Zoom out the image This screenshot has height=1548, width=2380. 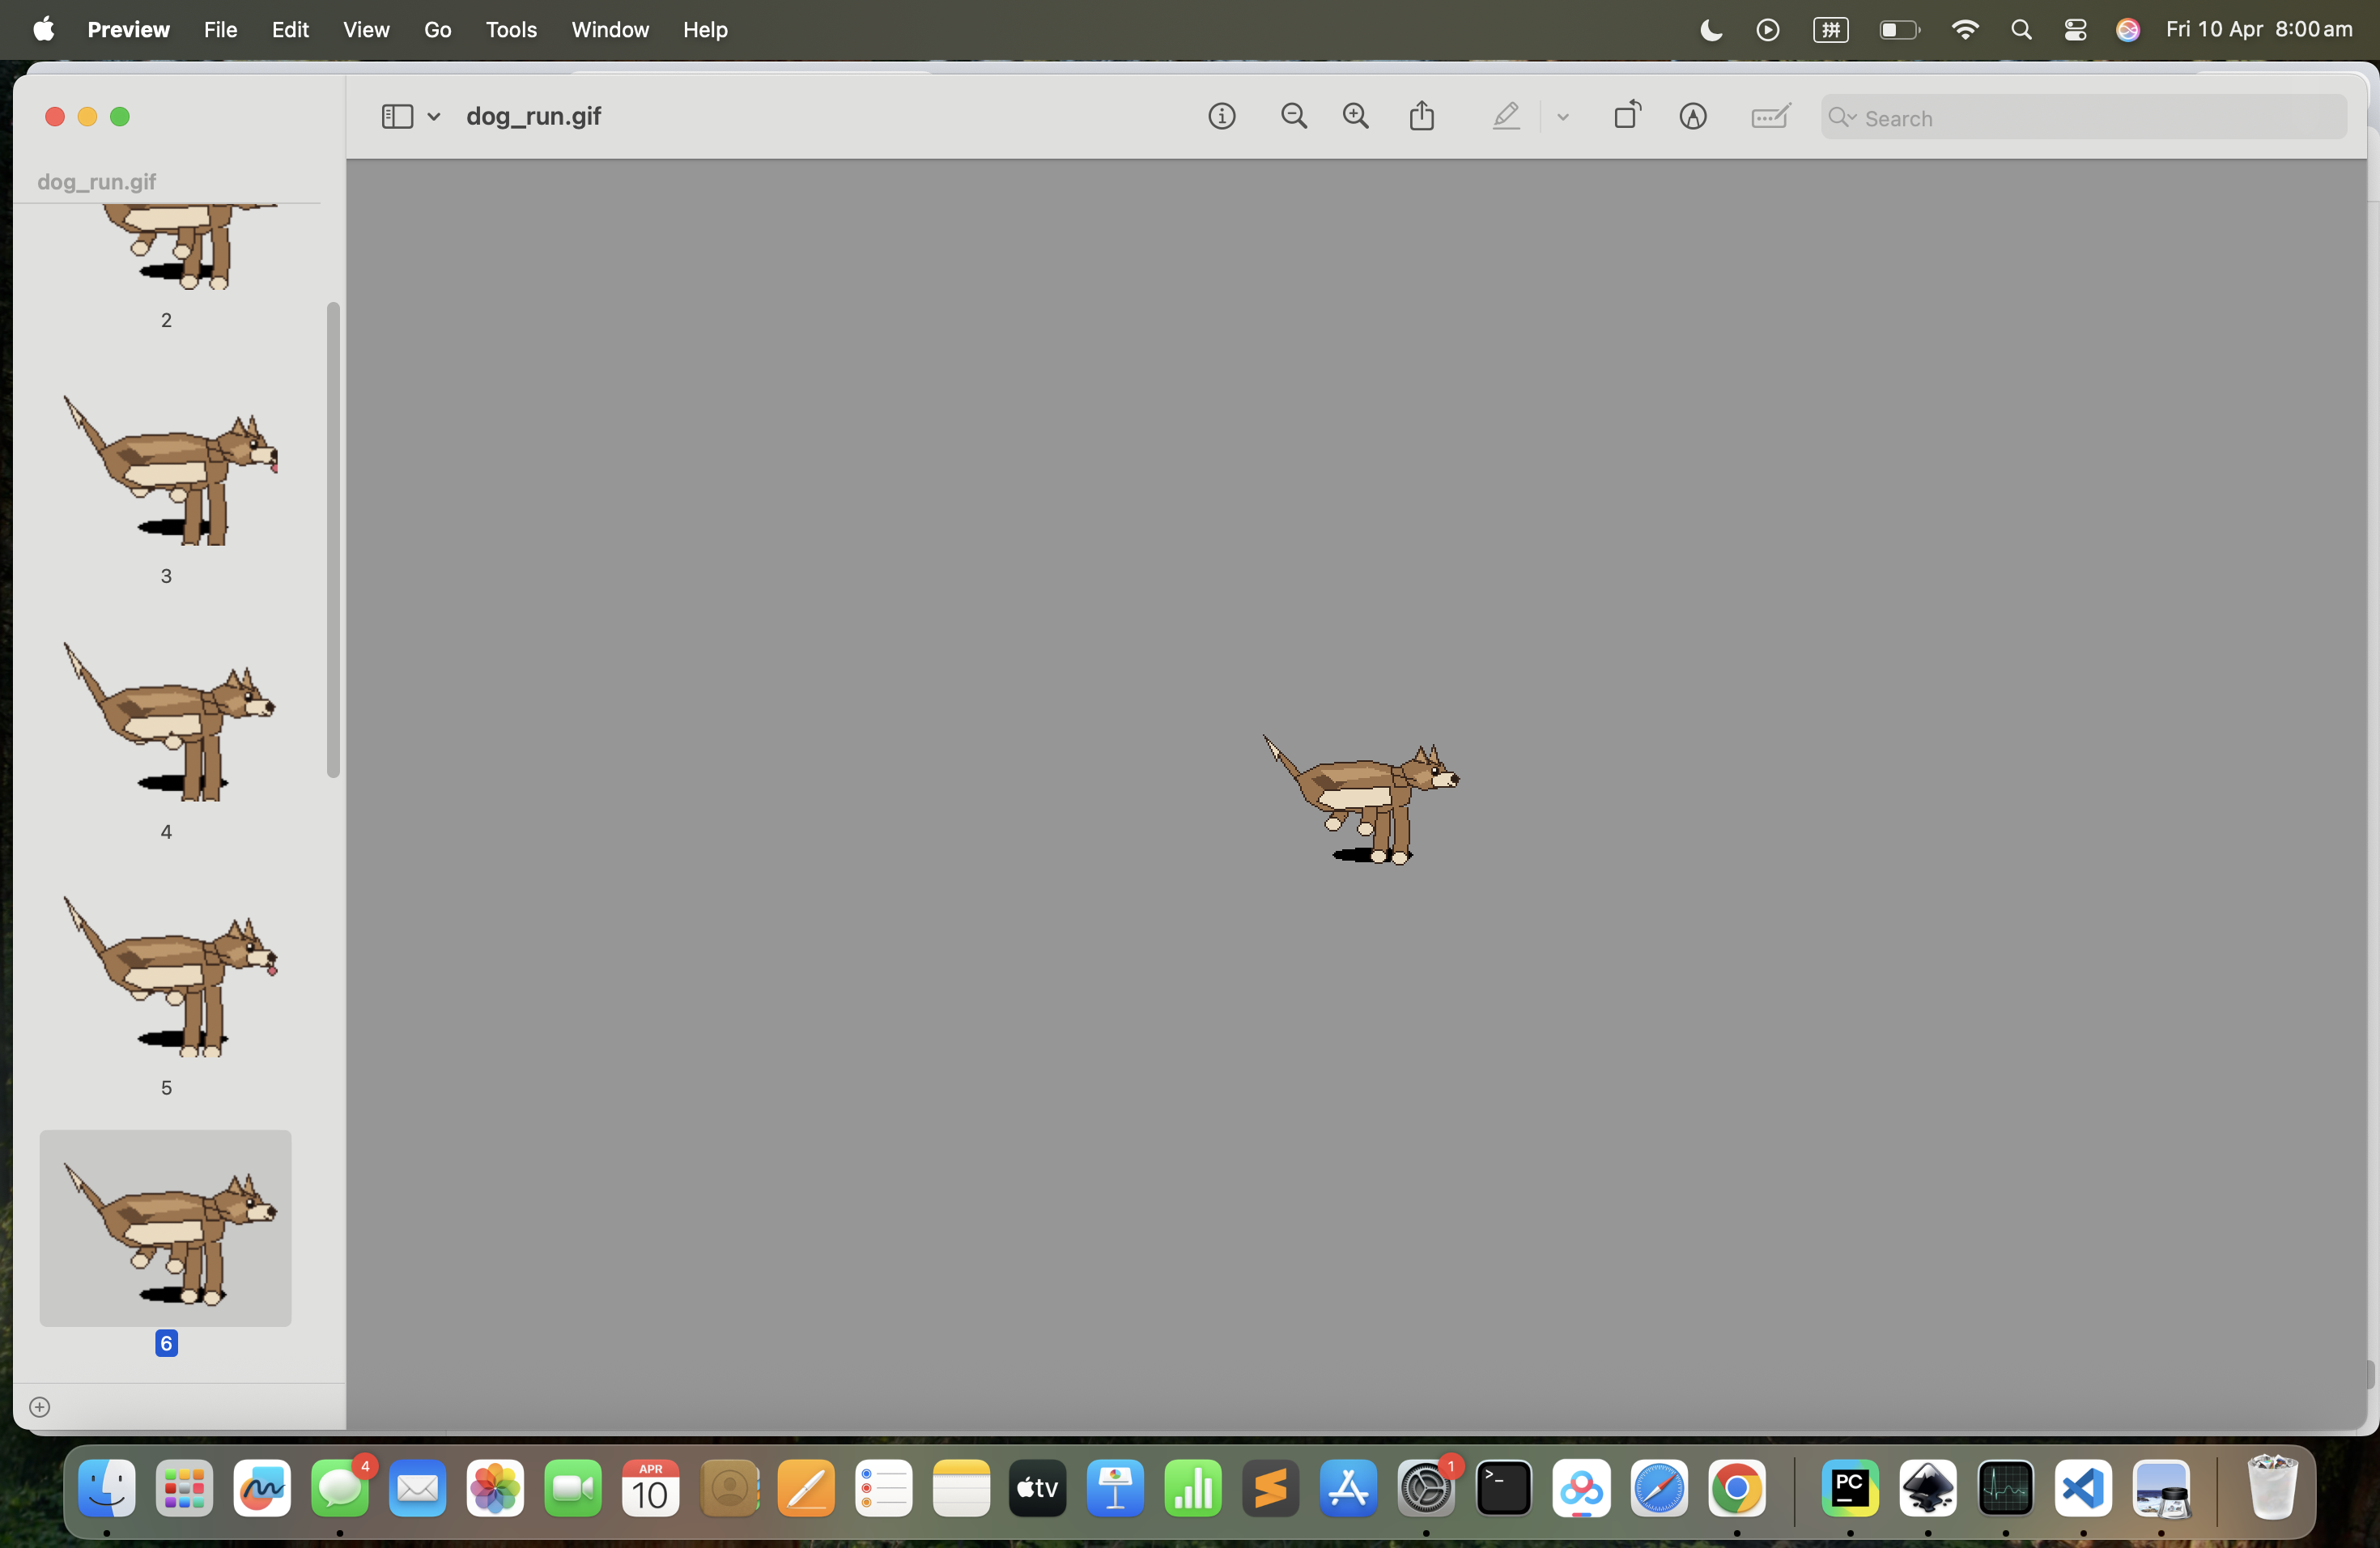pos(1294,117)
